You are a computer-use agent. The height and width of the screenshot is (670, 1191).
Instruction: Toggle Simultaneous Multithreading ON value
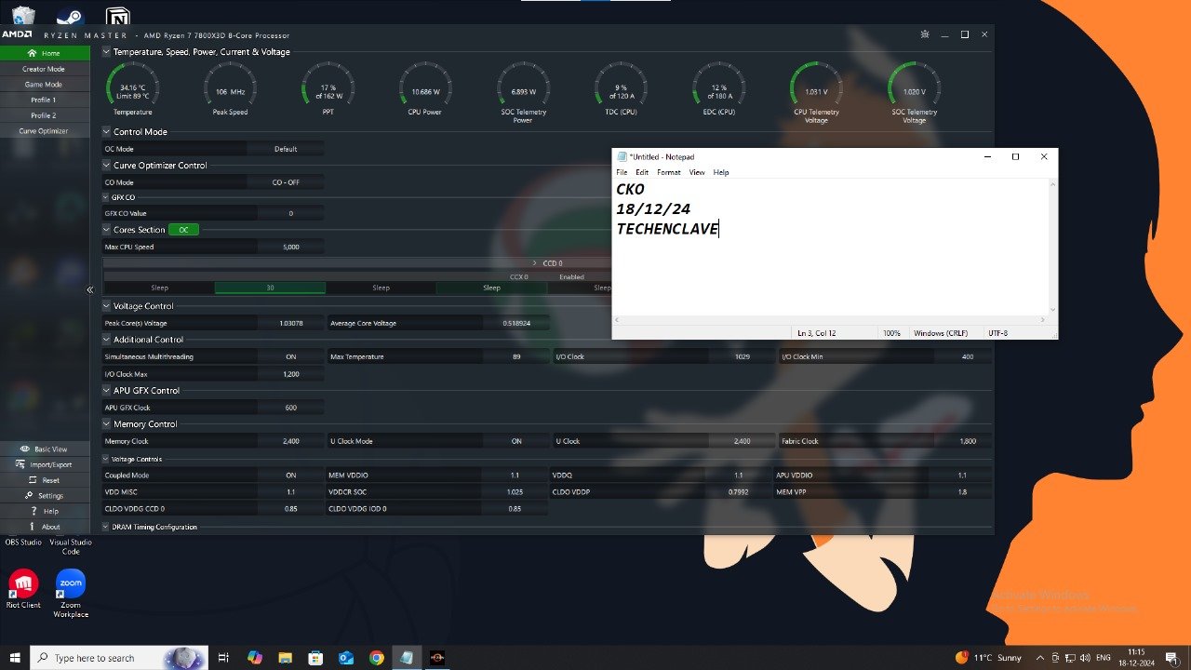pos(290,356)
